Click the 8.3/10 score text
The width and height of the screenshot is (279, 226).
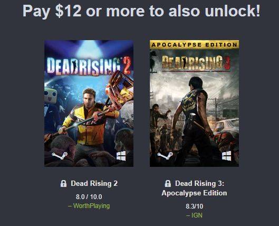click(x=194, y=206)
